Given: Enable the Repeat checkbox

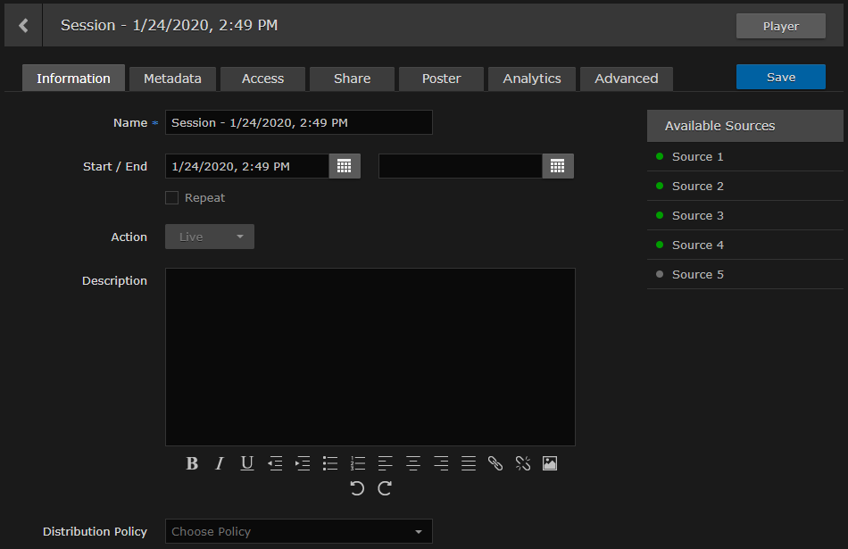Looking at the screenshot, I should [x=172, y=198].
